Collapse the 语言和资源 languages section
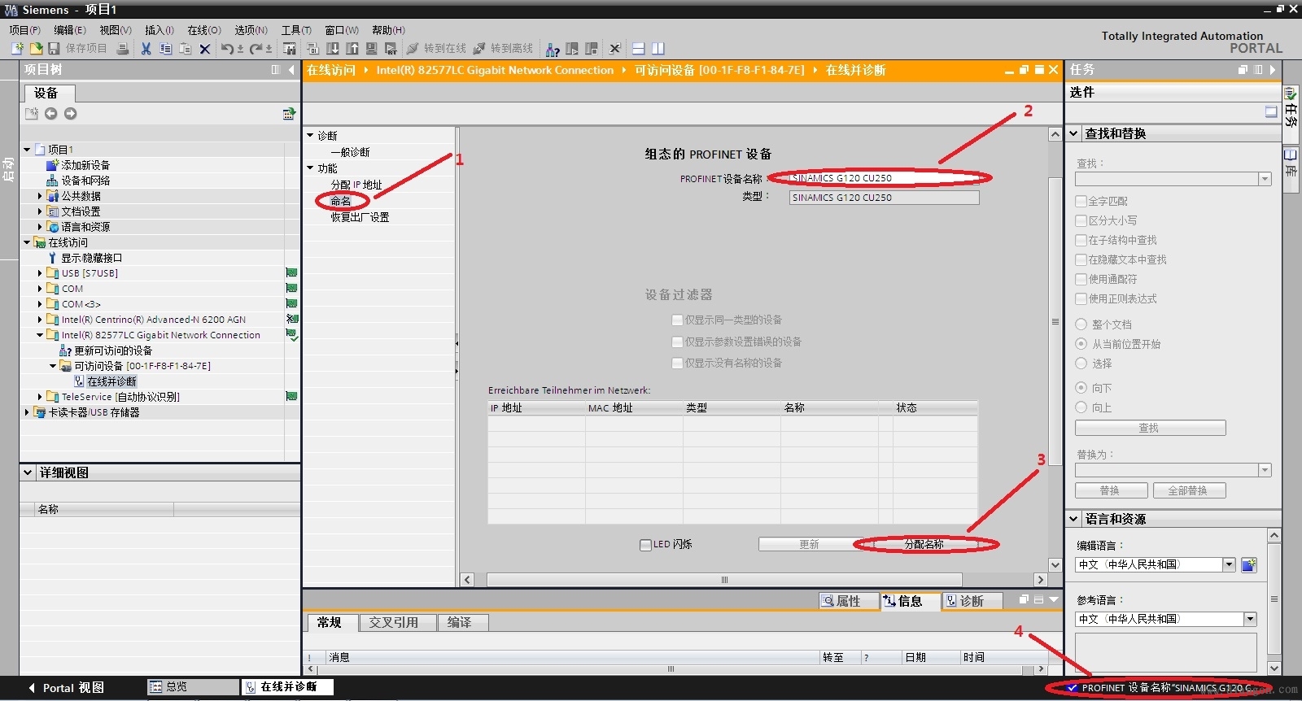The image size is (1302, 701). click(1074, 519)
